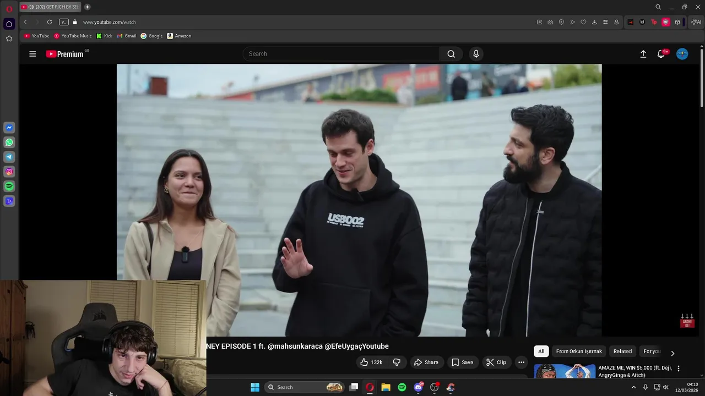
Task: Create a clip with Clip button
Action: pos(496,362)
